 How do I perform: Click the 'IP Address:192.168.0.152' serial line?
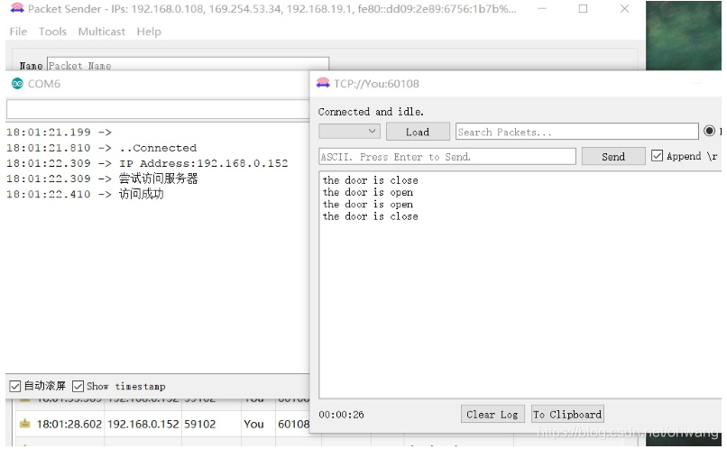[x=203, y=163]
